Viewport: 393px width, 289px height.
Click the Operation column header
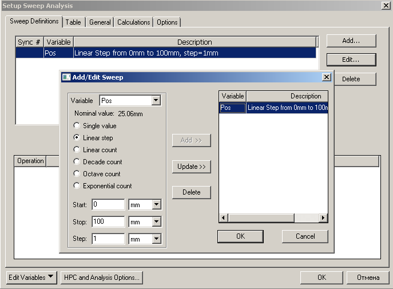click(30, 161)
